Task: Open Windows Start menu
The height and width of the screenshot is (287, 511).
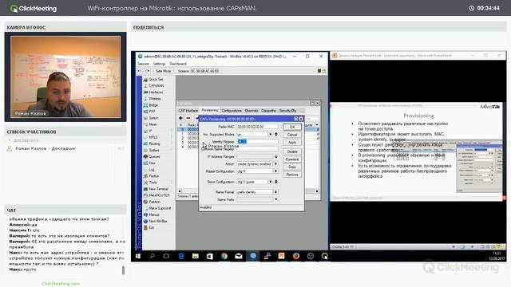Action: click(138, 256)
